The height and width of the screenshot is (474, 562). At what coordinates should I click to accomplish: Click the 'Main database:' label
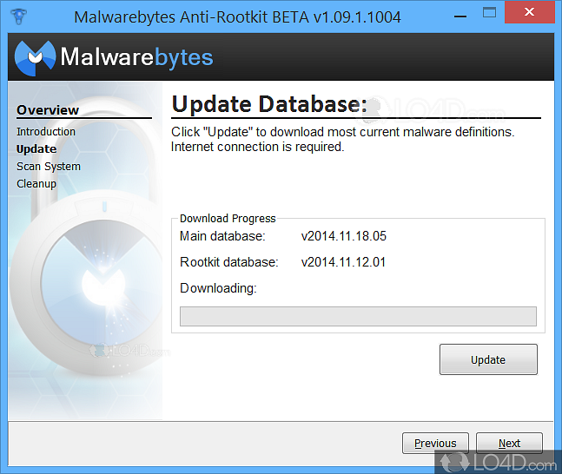[x=222, y=236]
